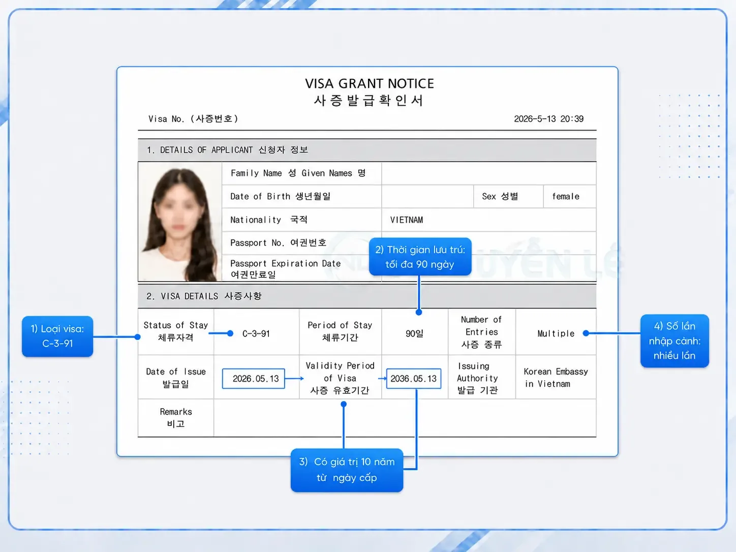The height and width of the screenshot is (552, 736).
Task: Click the '90일' period value
Action: tap(414, 334)
